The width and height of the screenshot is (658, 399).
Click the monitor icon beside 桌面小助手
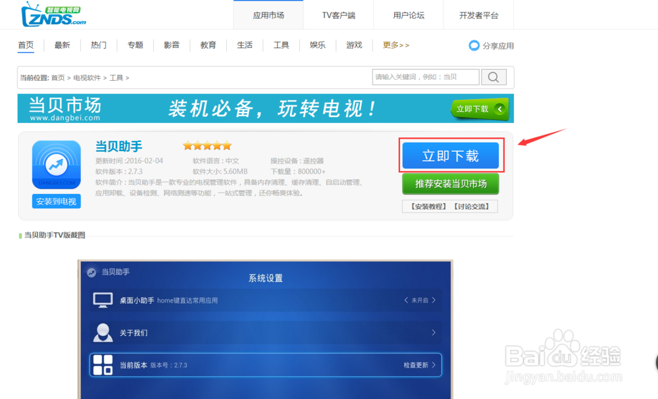tap(103, 300)
